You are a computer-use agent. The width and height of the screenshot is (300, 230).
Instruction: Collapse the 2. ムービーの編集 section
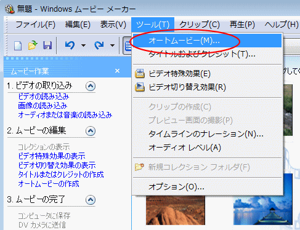[91, 131]
